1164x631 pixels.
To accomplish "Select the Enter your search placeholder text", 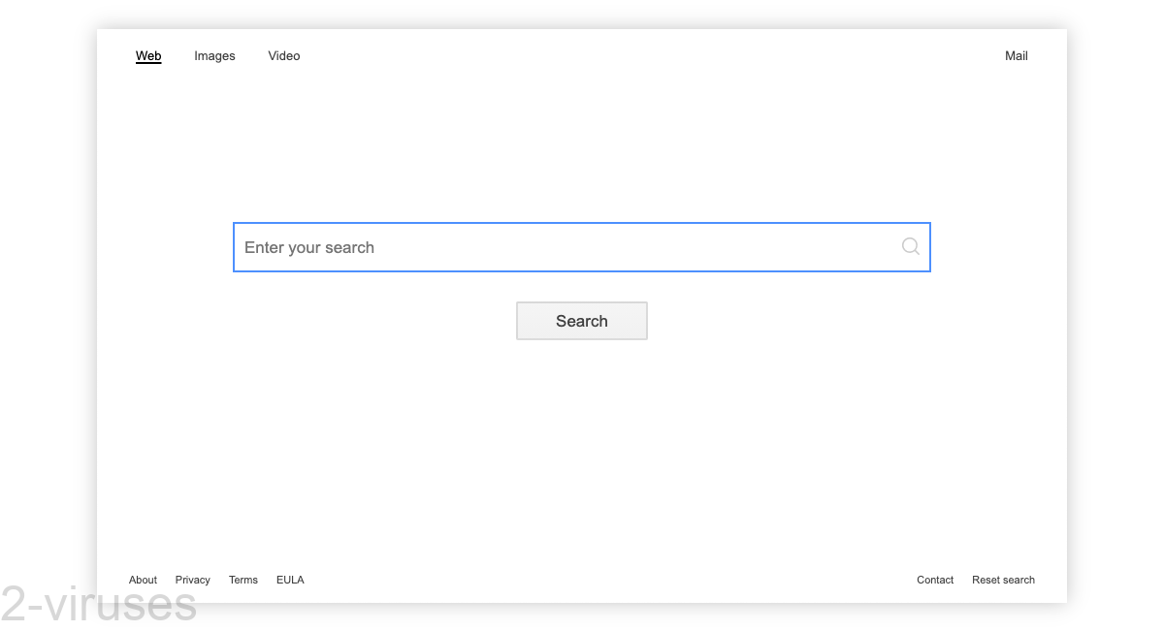I will point(308,247).
